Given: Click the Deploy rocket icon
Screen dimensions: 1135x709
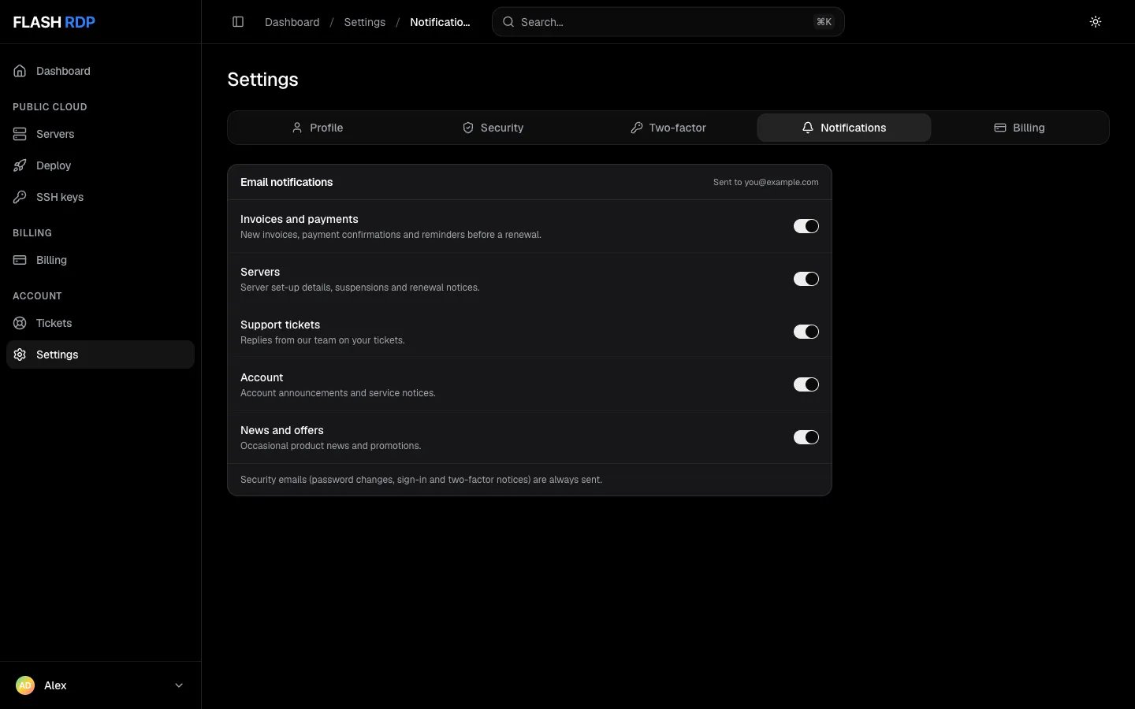Looking at the screenshot, I should tap(20, 165).
